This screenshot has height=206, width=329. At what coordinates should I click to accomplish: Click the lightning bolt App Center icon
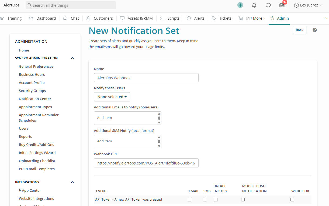20,190
